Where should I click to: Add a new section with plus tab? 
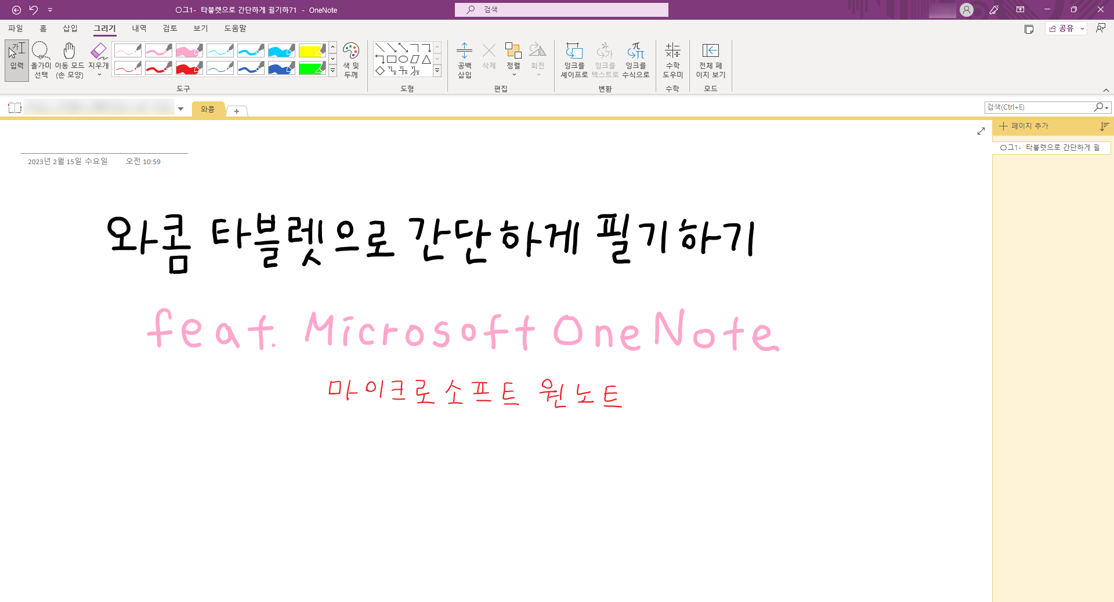point(237,111)
